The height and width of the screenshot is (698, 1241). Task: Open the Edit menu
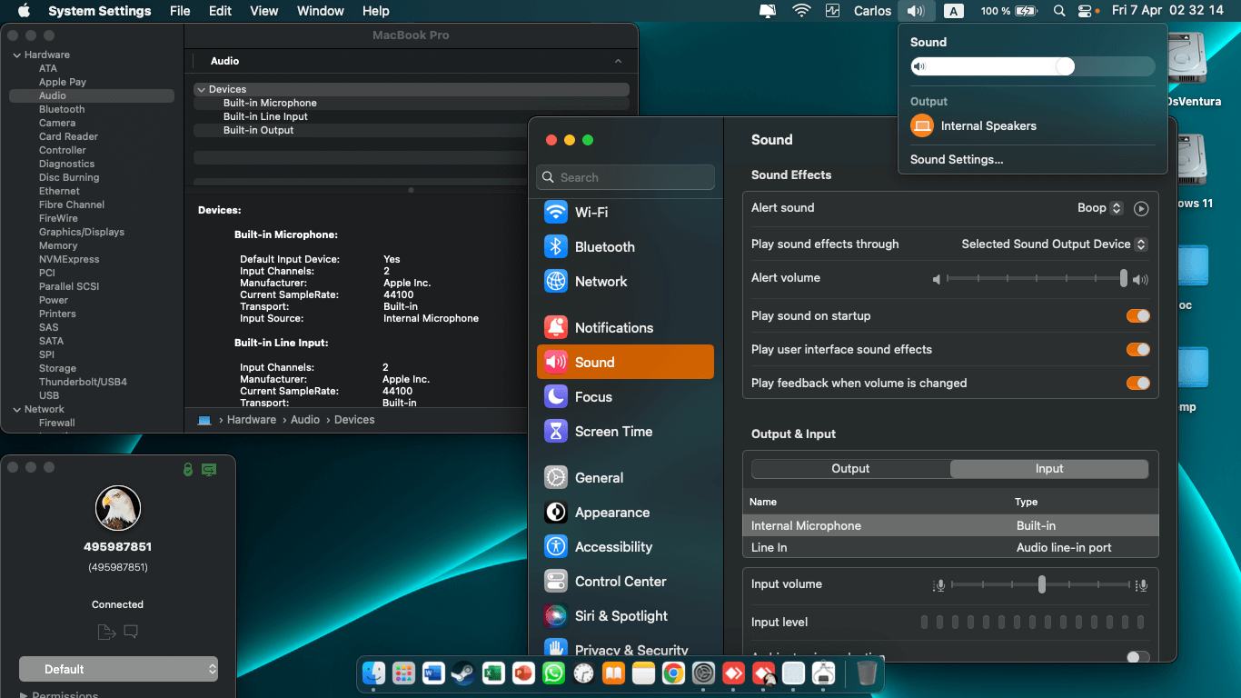click(220, 11)
